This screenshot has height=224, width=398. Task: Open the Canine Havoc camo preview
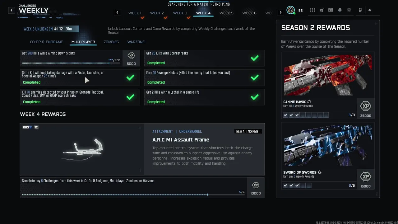tap(328, 75)
